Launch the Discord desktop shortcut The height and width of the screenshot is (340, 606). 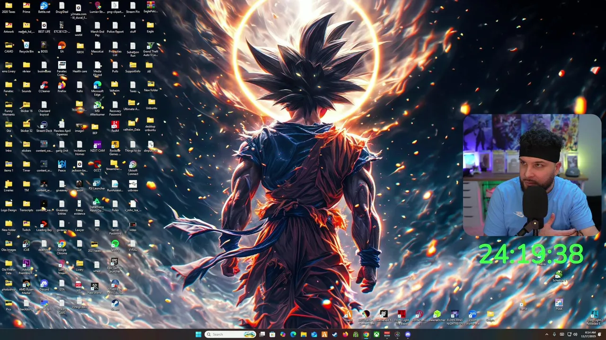44,284
